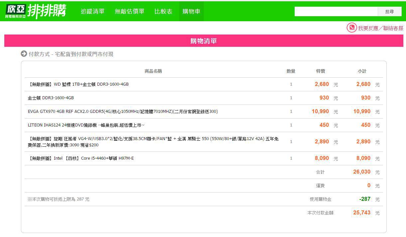Open the 追蹤清單 menu item
406x237 pixels.
pos(92,11)
